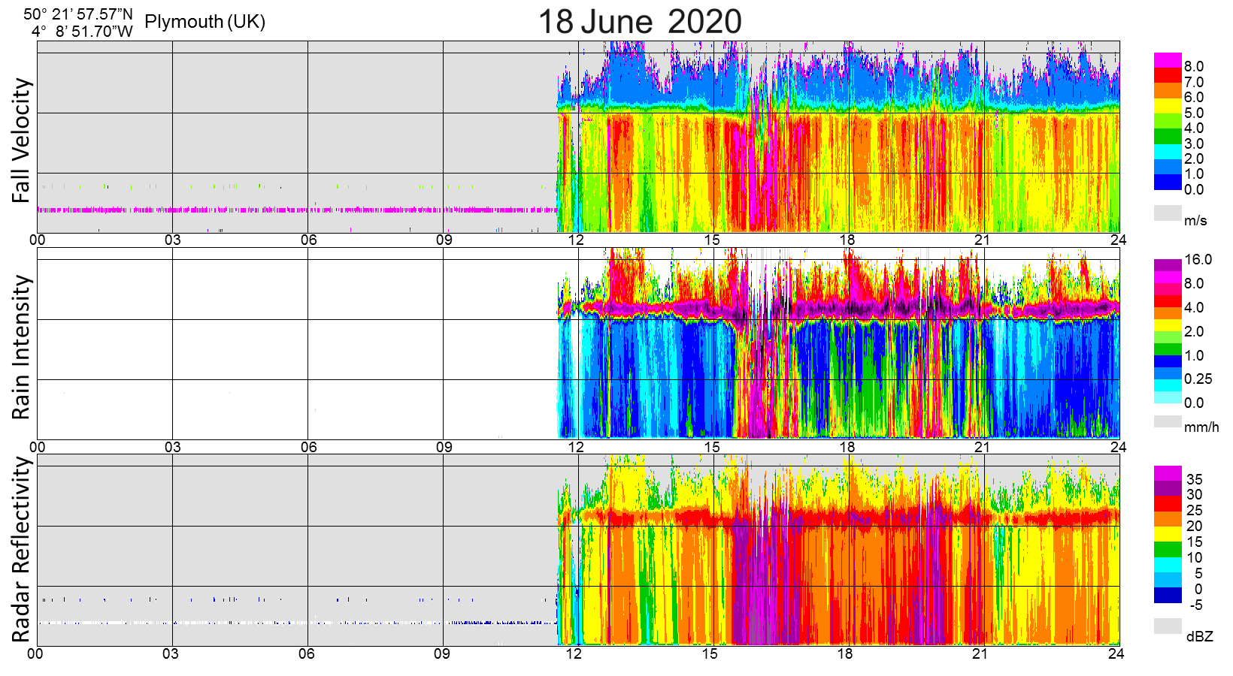Click the "15" value in Reflectivity legend
The image size is (1233, 676).
(x=1194, y=542)
